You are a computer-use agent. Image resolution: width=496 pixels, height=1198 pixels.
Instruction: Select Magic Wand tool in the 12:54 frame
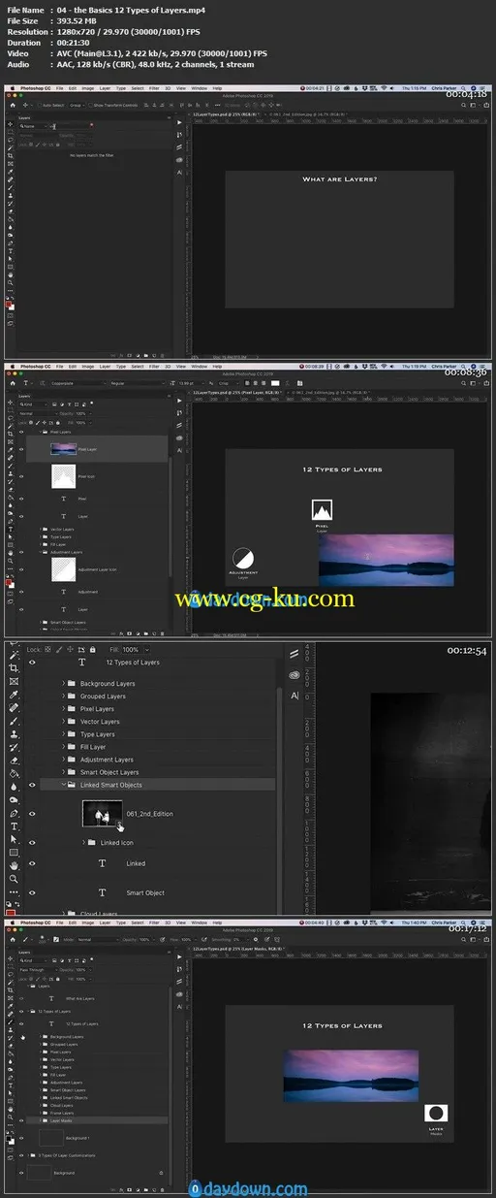pyautogui.click(x=14, y=655)
